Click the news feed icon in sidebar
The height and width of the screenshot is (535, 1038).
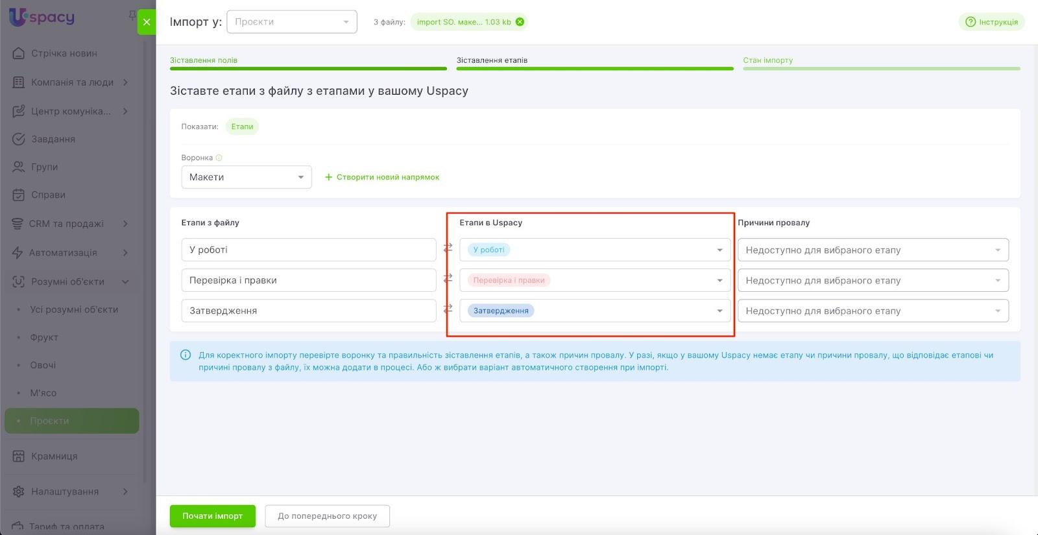19,53
